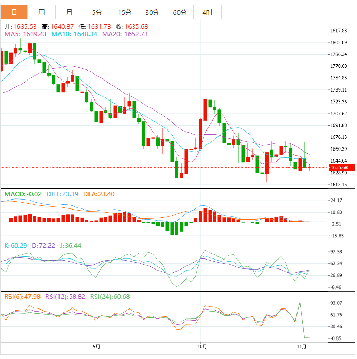The image size is (357, 359).
Task: Click the closing price 1635.68 value
Action: click(x=136, y=27)
